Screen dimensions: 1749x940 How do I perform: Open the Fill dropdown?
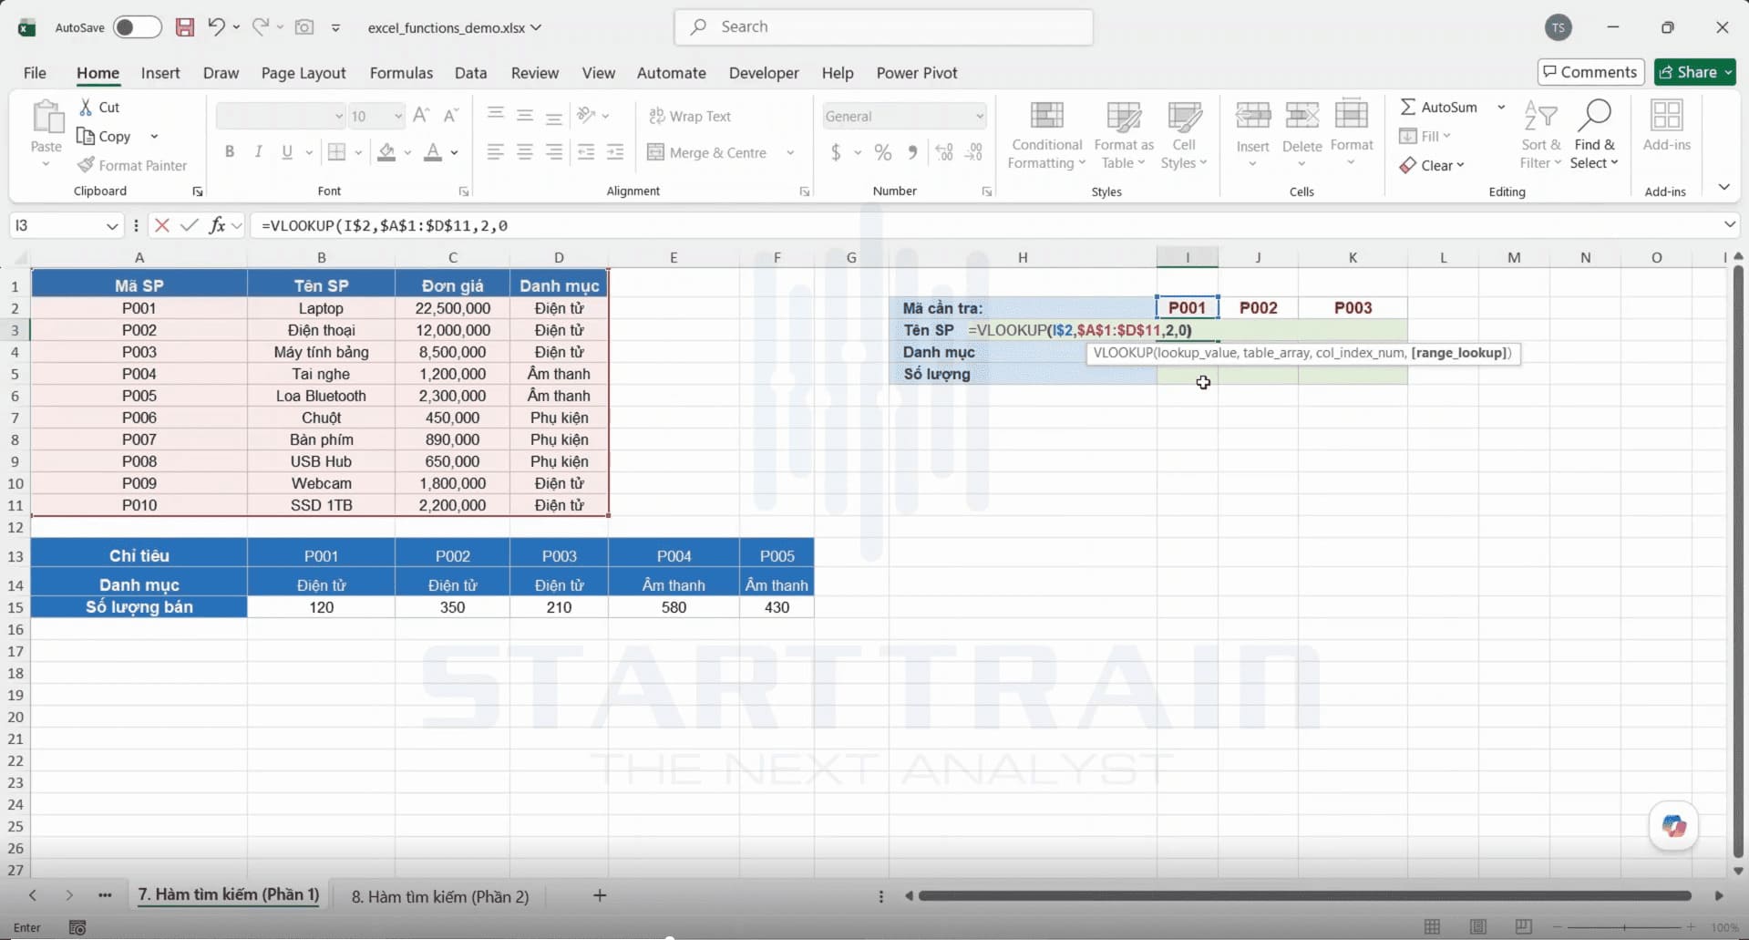tap(1425, 136)
